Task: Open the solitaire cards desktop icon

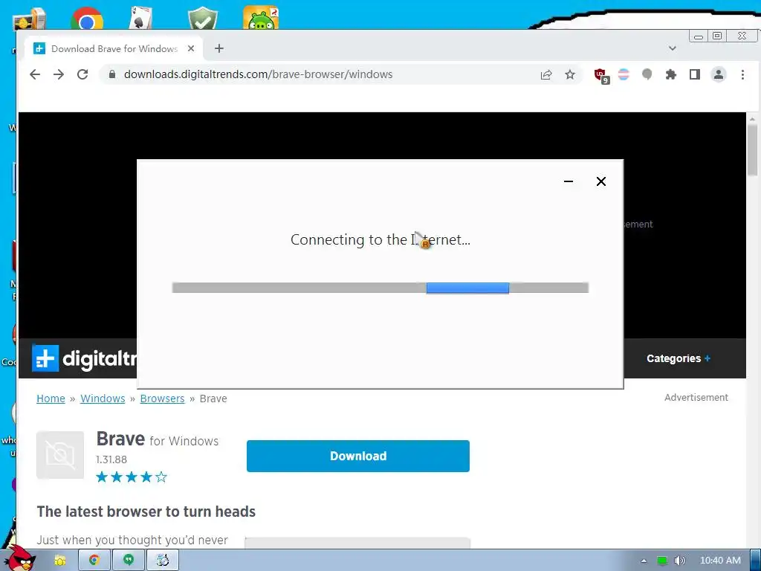Action: click(x=140, y=19)
